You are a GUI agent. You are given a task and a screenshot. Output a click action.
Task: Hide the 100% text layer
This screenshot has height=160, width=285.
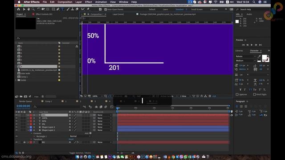point(16,118)
